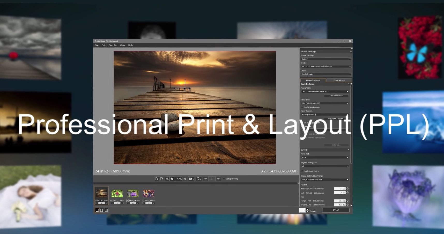The height and width of the screenshot is (234, 444).
Task: Click the remove image icon
Action: click(x=162, y=179)
